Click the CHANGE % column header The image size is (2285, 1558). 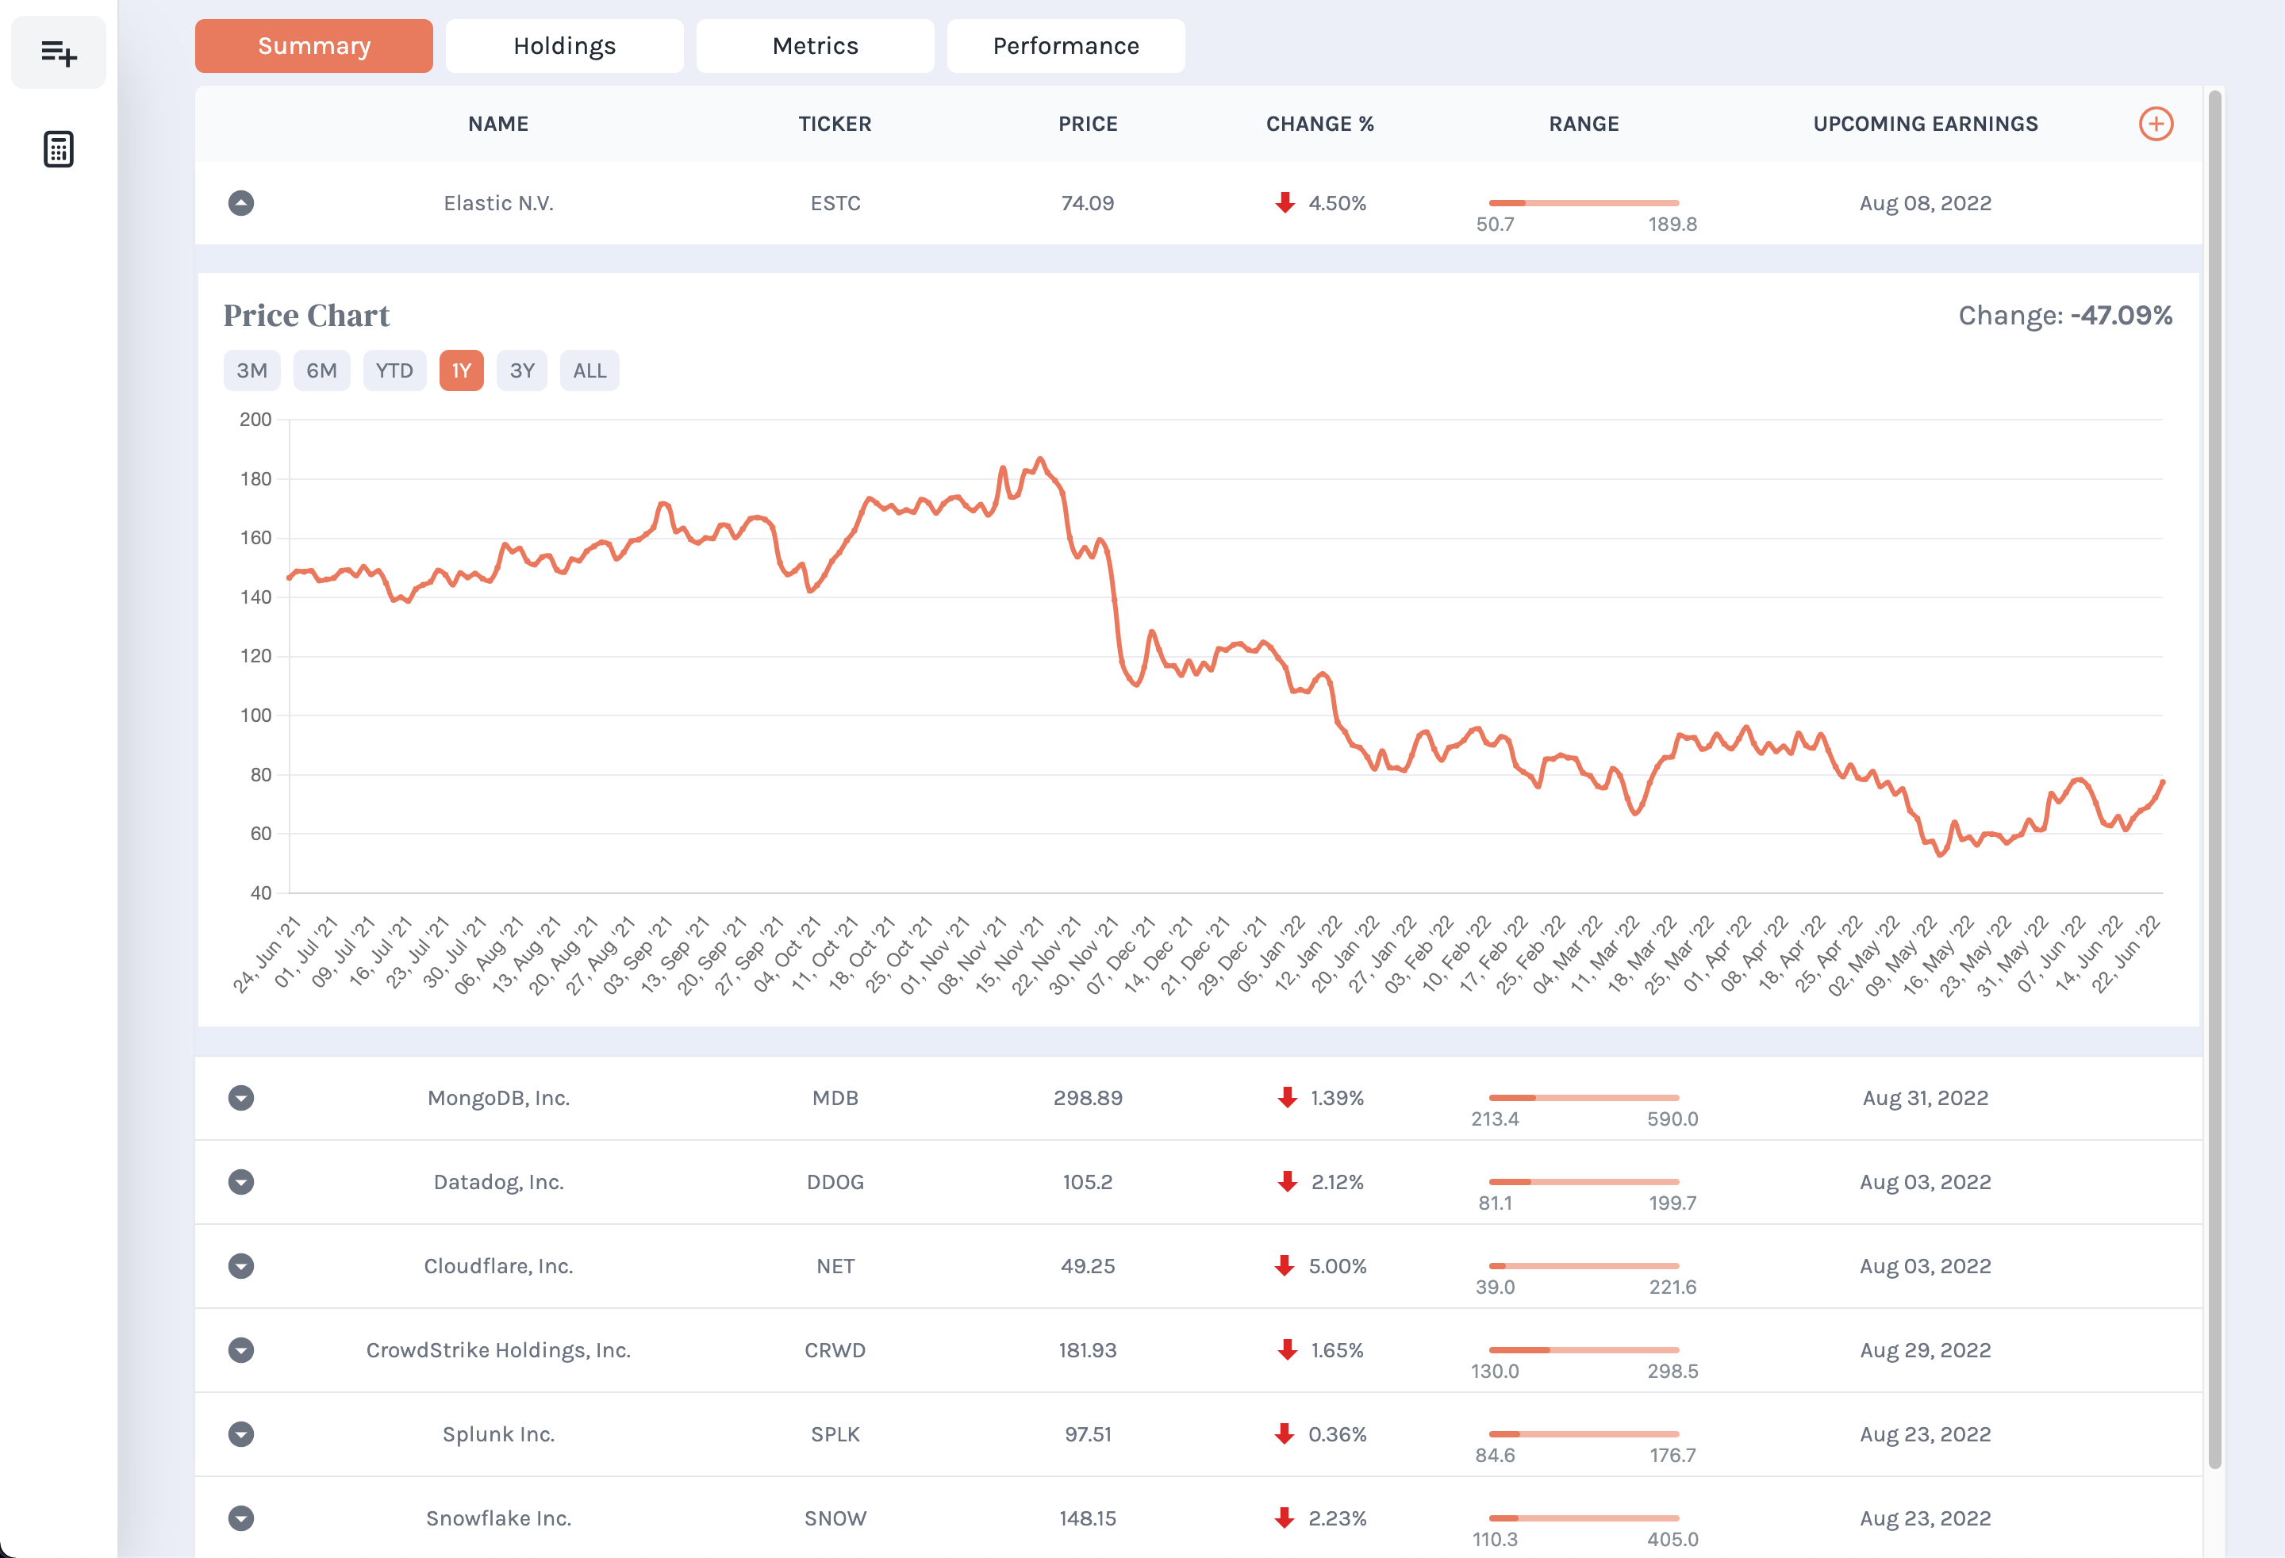(1319, 124)
